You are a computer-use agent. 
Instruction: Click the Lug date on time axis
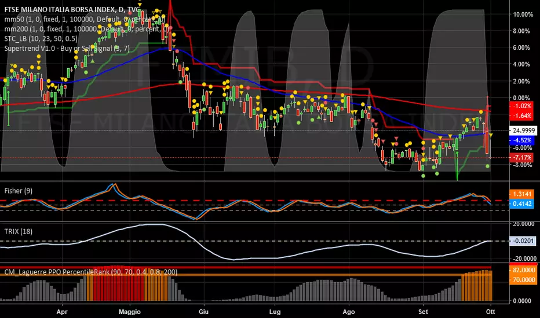tap(275, 312)
